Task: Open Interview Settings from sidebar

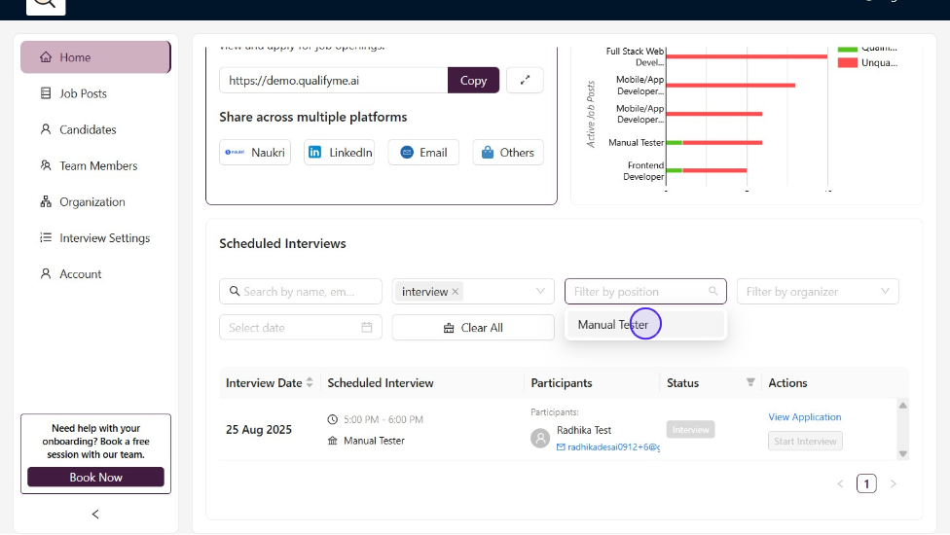Action: pos(104,238)
